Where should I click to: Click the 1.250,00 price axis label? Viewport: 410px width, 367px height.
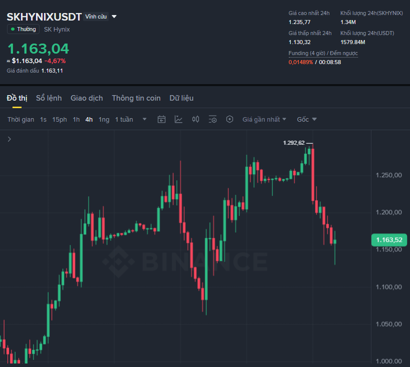[x=389, y=175]
